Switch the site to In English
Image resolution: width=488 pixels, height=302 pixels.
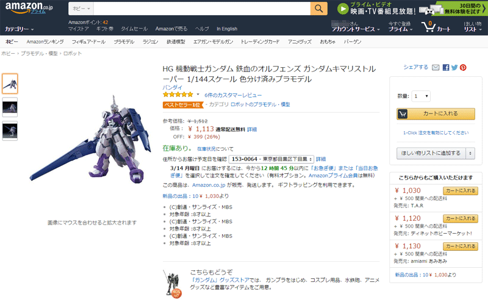pyautogui.click(x=227, y=29)
